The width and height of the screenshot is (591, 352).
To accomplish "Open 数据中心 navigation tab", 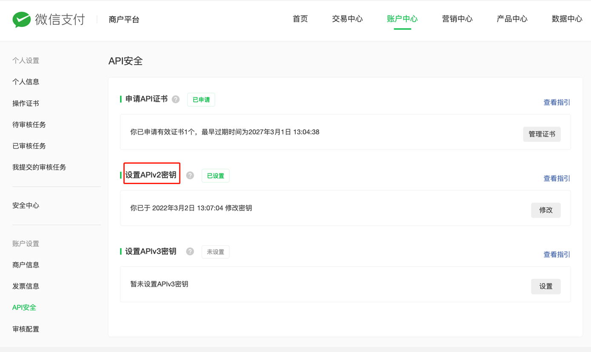I will (567, 19).
